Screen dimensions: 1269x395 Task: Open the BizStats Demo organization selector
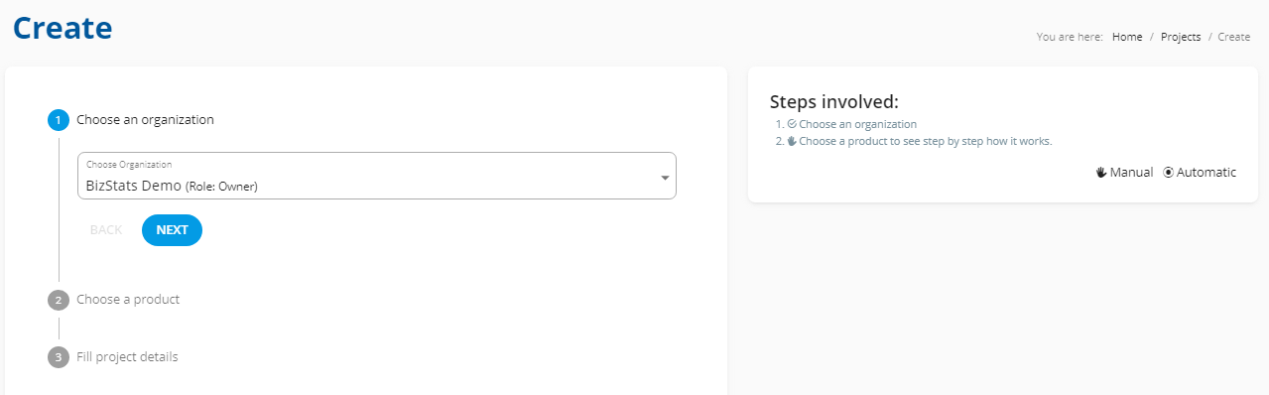377,176
